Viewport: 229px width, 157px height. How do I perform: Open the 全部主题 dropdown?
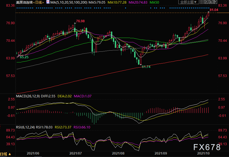click(x=189, y=2)
